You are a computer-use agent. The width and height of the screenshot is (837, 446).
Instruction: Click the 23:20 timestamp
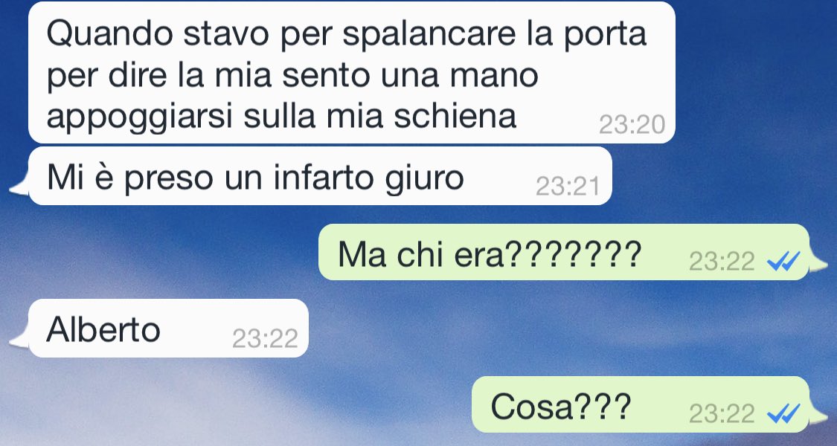tap(632, 125)
